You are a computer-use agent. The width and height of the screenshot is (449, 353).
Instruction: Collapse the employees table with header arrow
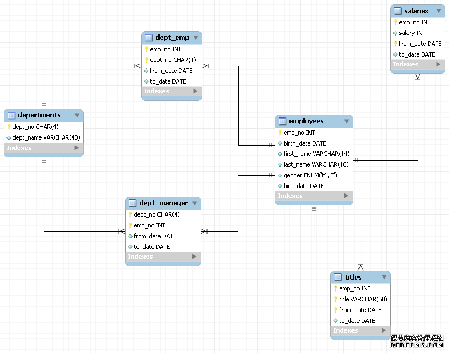coord(347,121)
